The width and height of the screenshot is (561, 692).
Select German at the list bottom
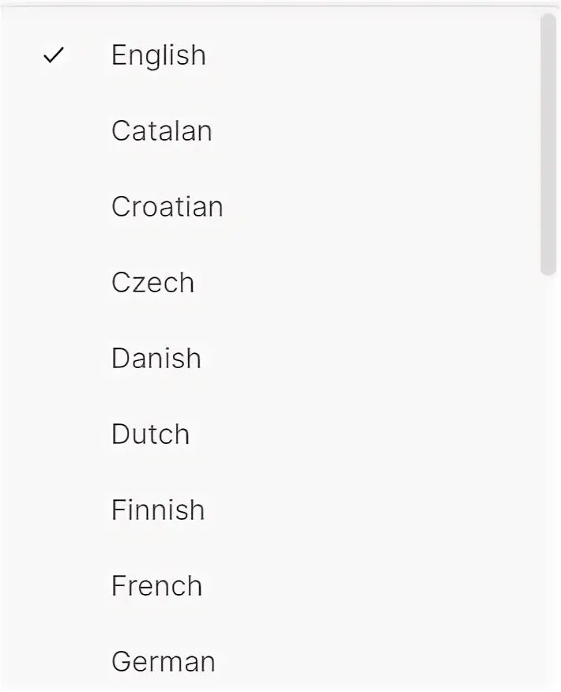[x=163, y=662]
